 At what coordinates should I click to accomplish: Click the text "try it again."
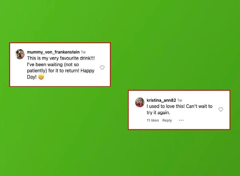coord(158,112)
